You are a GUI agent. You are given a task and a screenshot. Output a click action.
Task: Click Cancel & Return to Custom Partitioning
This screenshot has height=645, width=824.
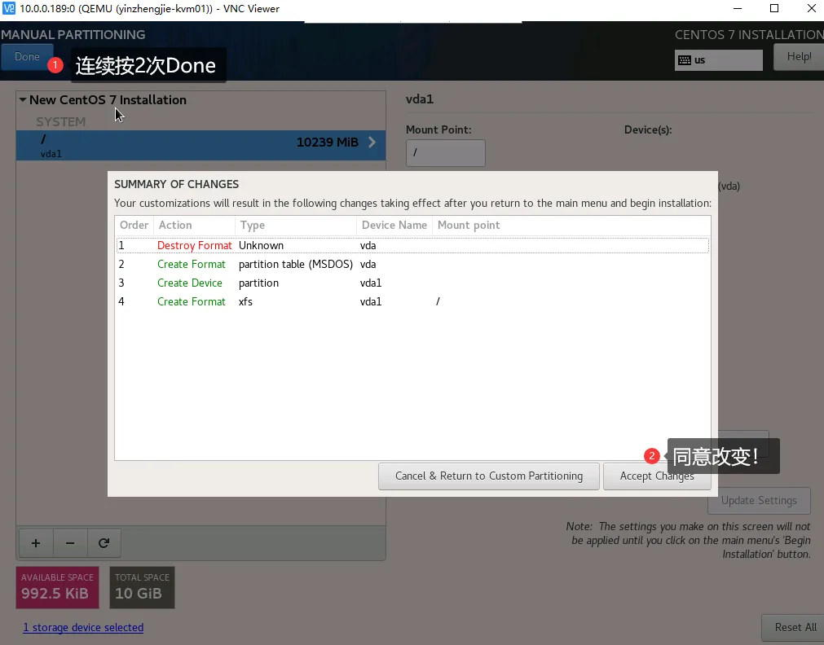click(x=489, y=476)
